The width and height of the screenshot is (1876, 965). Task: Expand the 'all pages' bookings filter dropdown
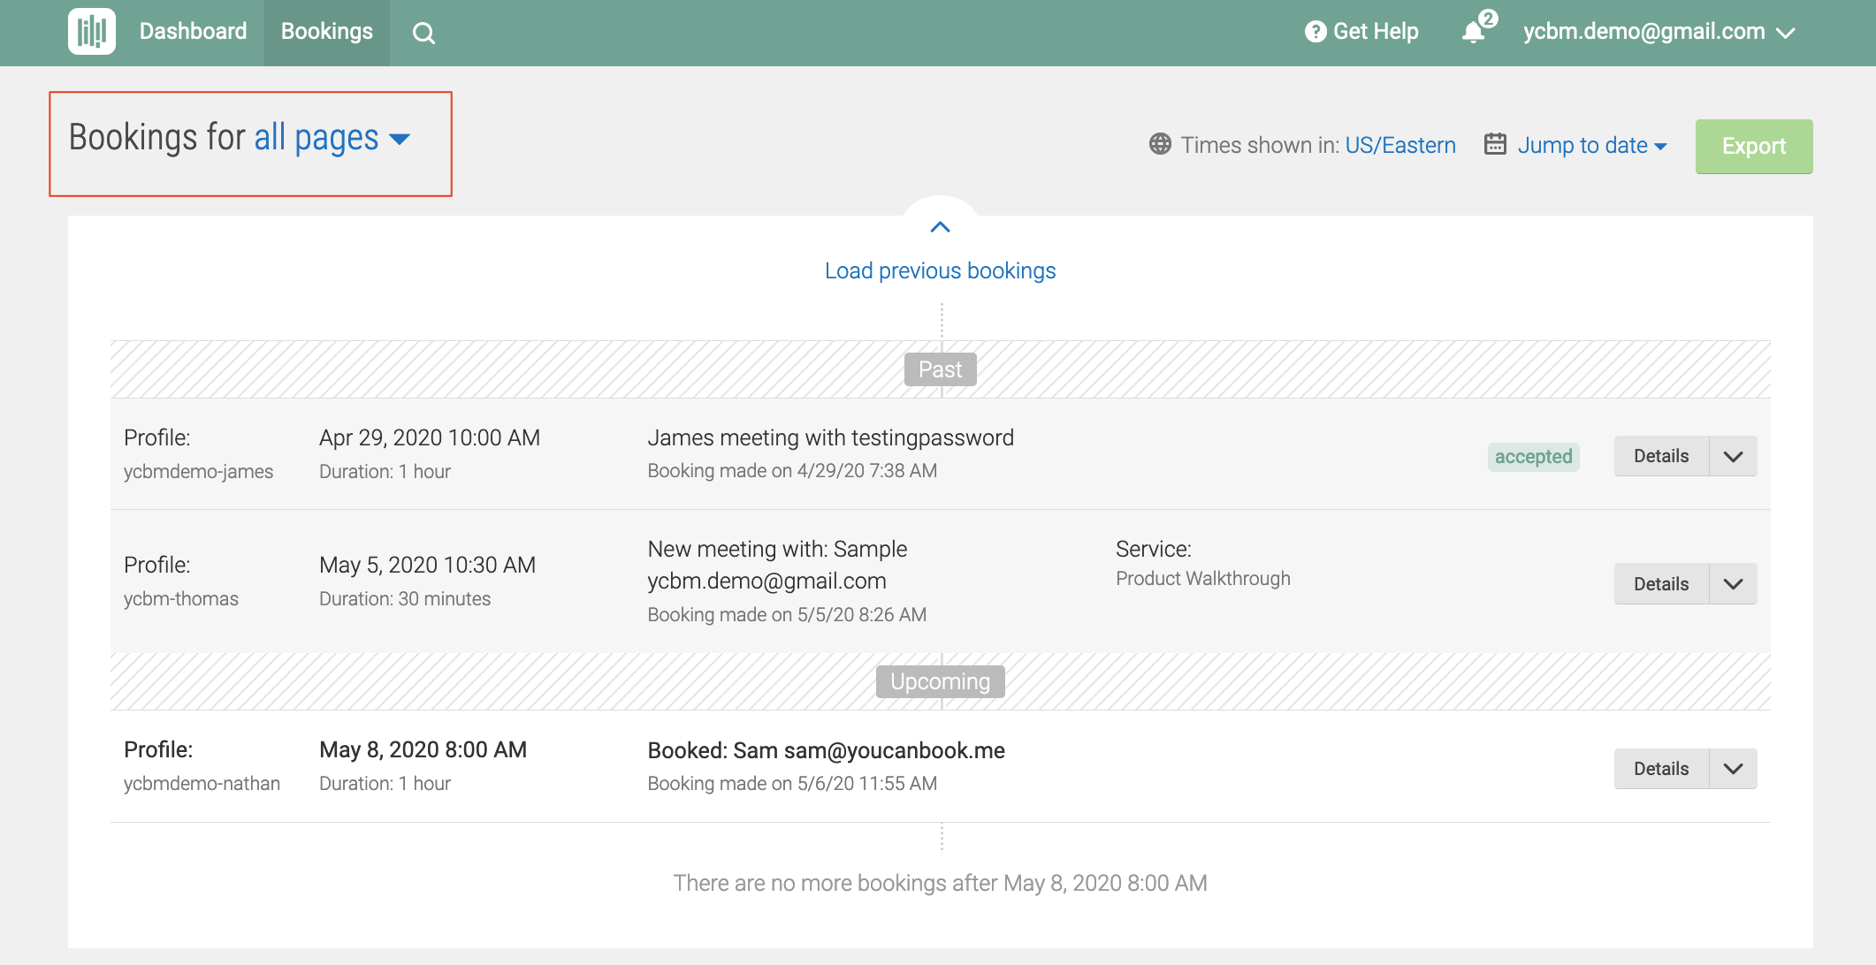coord(332,139)
